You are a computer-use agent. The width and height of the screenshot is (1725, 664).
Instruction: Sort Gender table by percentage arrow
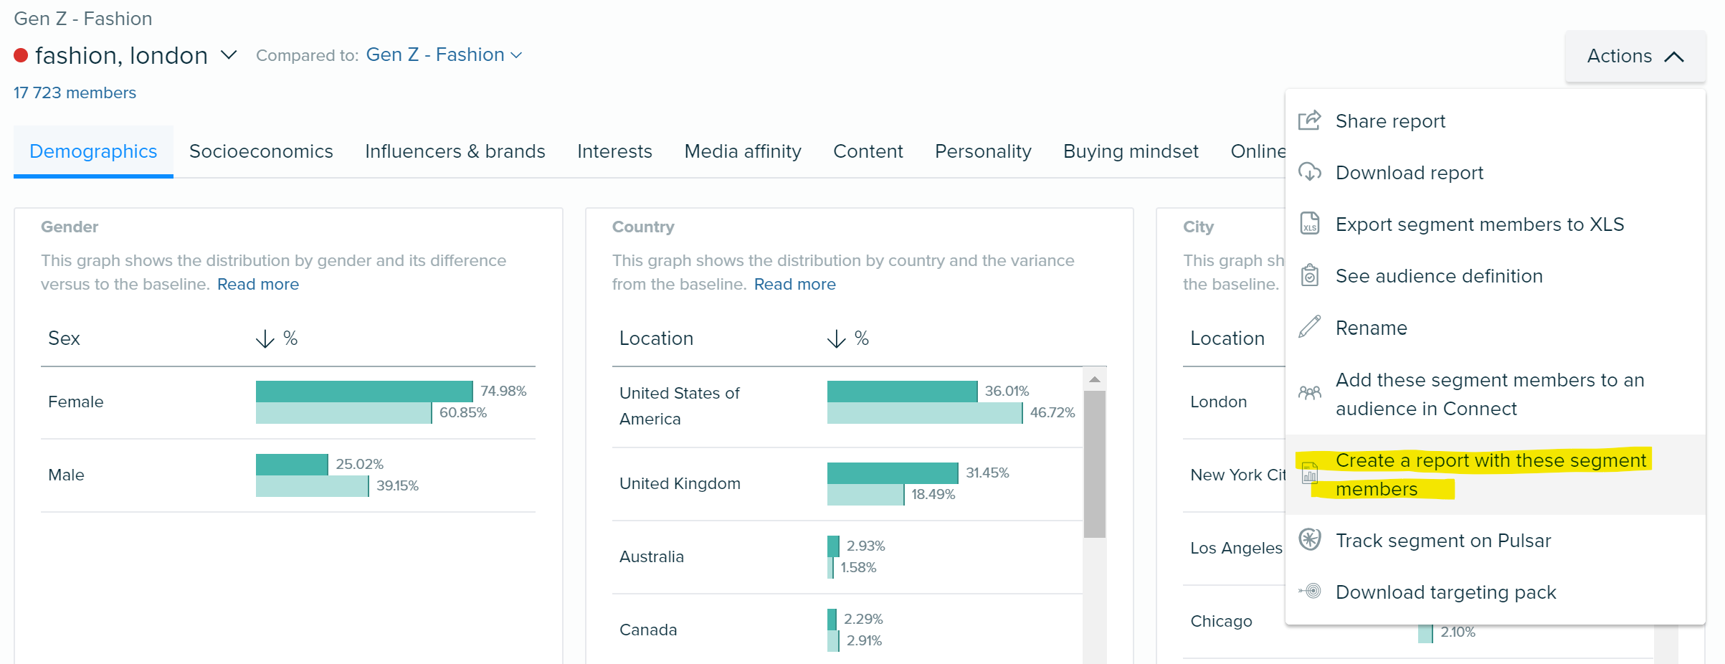[x=265, y=338]
